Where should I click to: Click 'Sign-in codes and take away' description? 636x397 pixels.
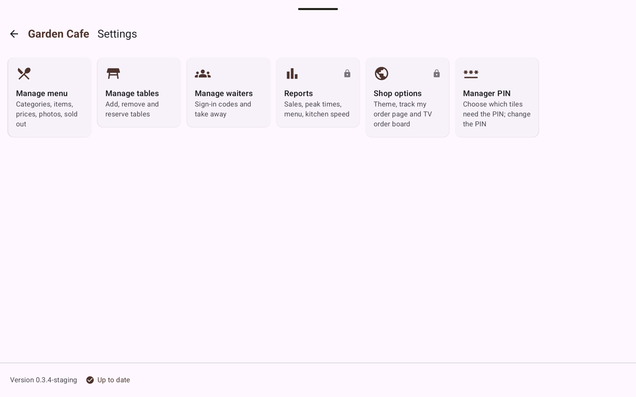tap(223, 109)
